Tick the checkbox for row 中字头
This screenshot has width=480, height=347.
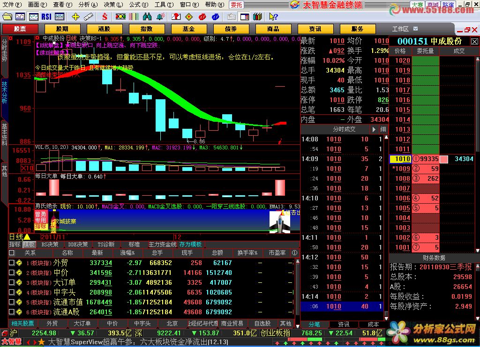coord(11,292)
